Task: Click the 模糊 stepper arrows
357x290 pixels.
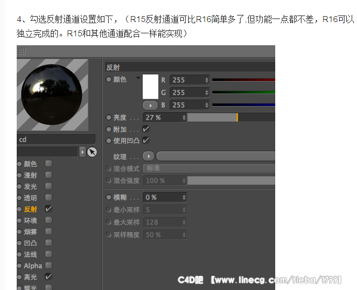Action: [184, 197]
